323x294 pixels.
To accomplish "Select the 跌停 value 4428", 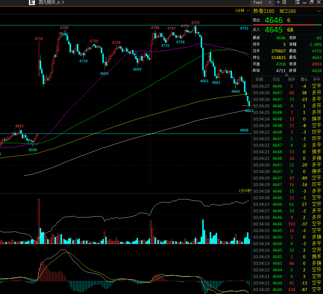I will (x=317, y=71).
